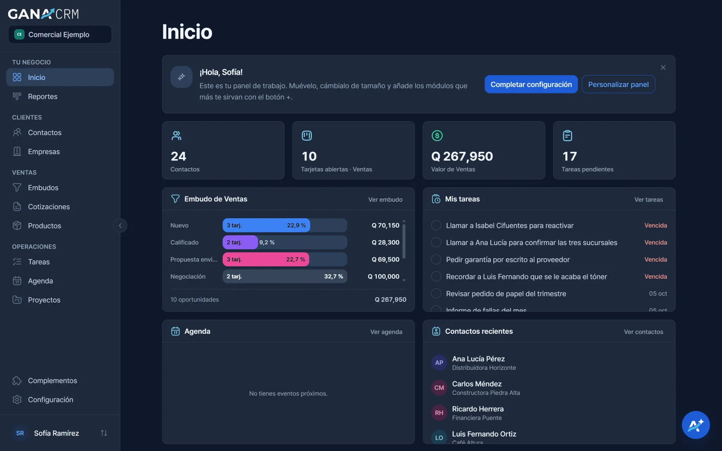Open the Ver tareas link
This screenshot has width=722, height=451.
[x=648, y=200]
